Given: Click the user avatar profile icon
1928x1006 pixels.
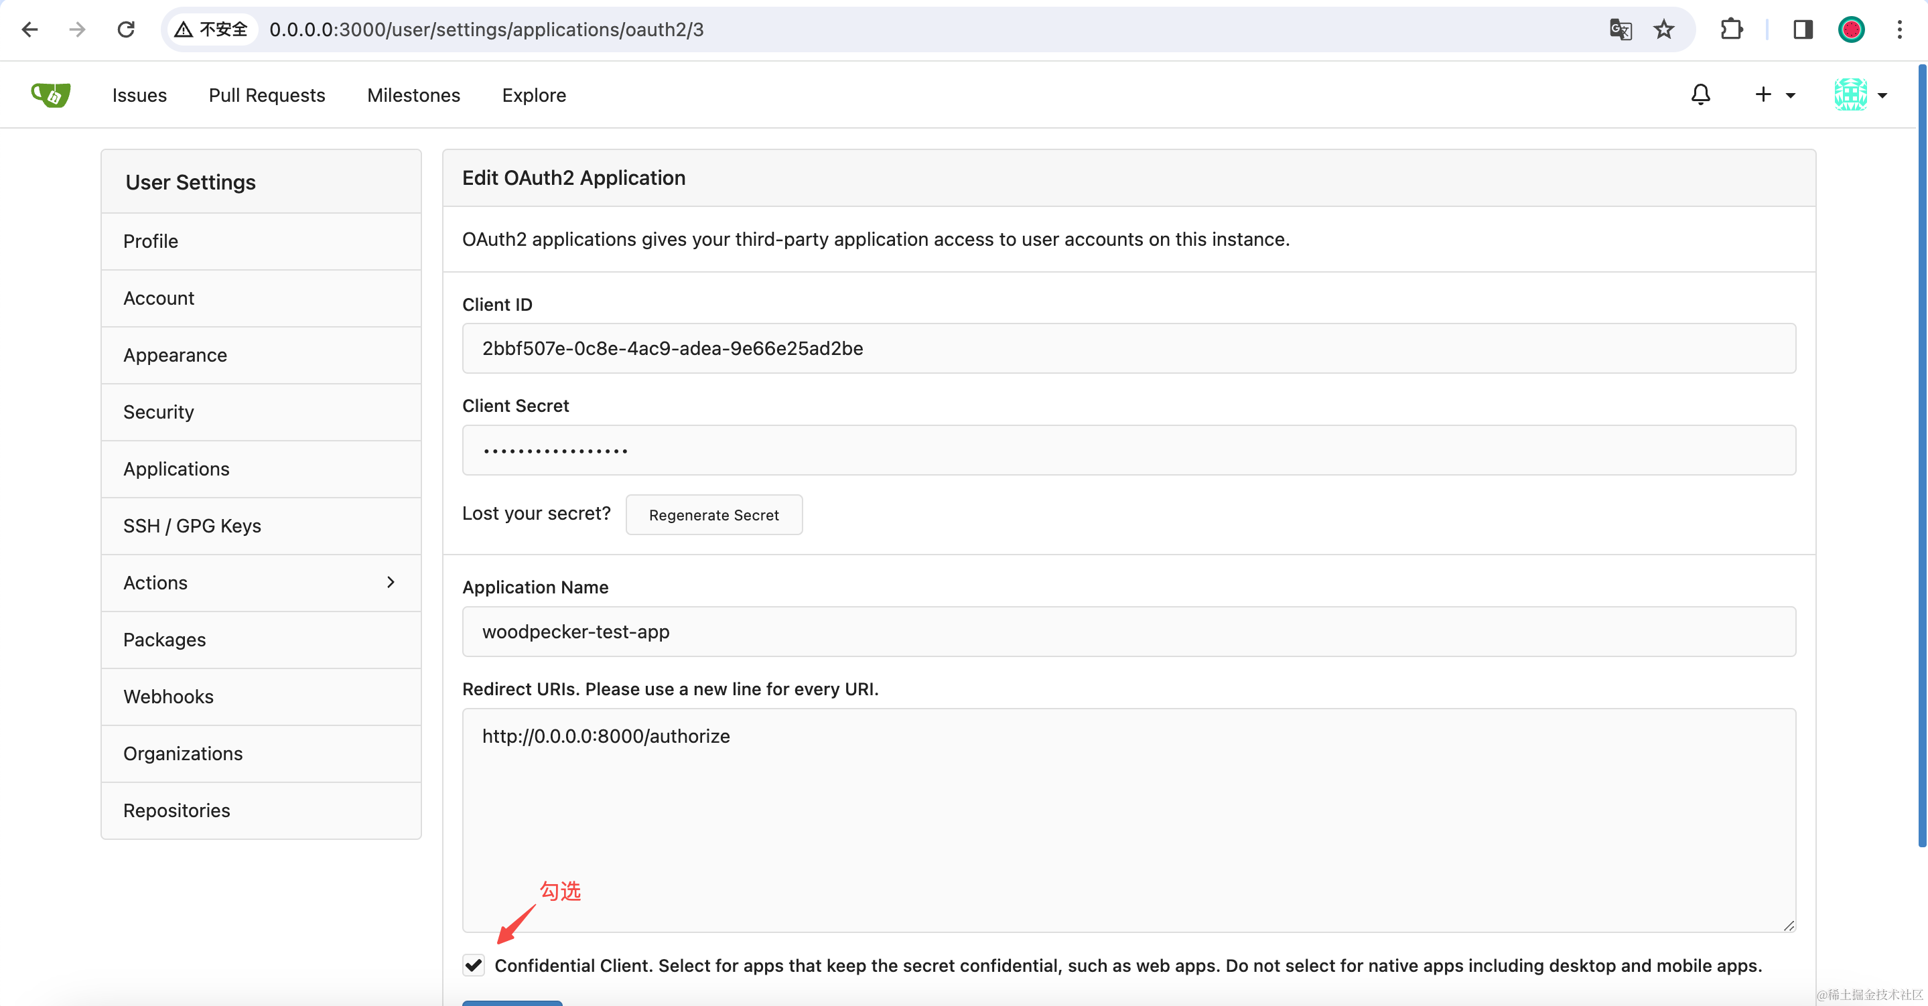Looking at the screenshot, I should (x=1850, y=94).
